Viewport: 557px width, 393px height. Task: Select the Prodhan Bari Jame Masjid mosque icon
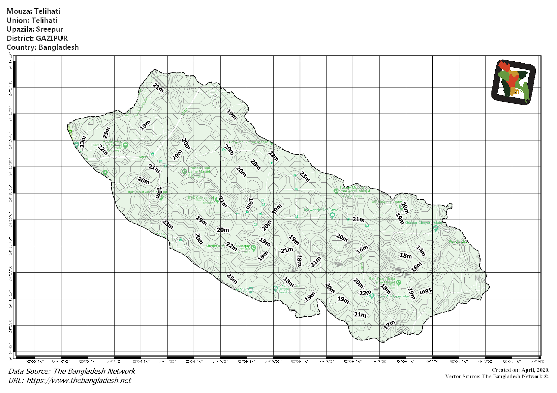point(184,172)
